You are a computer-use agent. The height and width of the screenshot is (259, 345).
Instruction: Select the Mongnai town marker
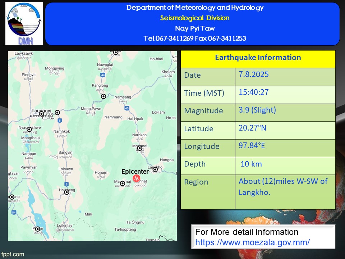[x=139, y=148]
